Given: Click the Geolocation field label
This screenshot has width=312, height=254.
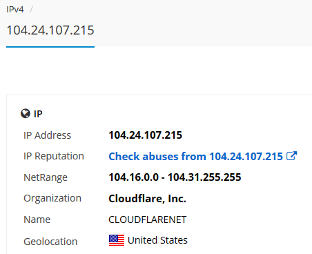Looking at the screenshot, I should tap(50, 242).
